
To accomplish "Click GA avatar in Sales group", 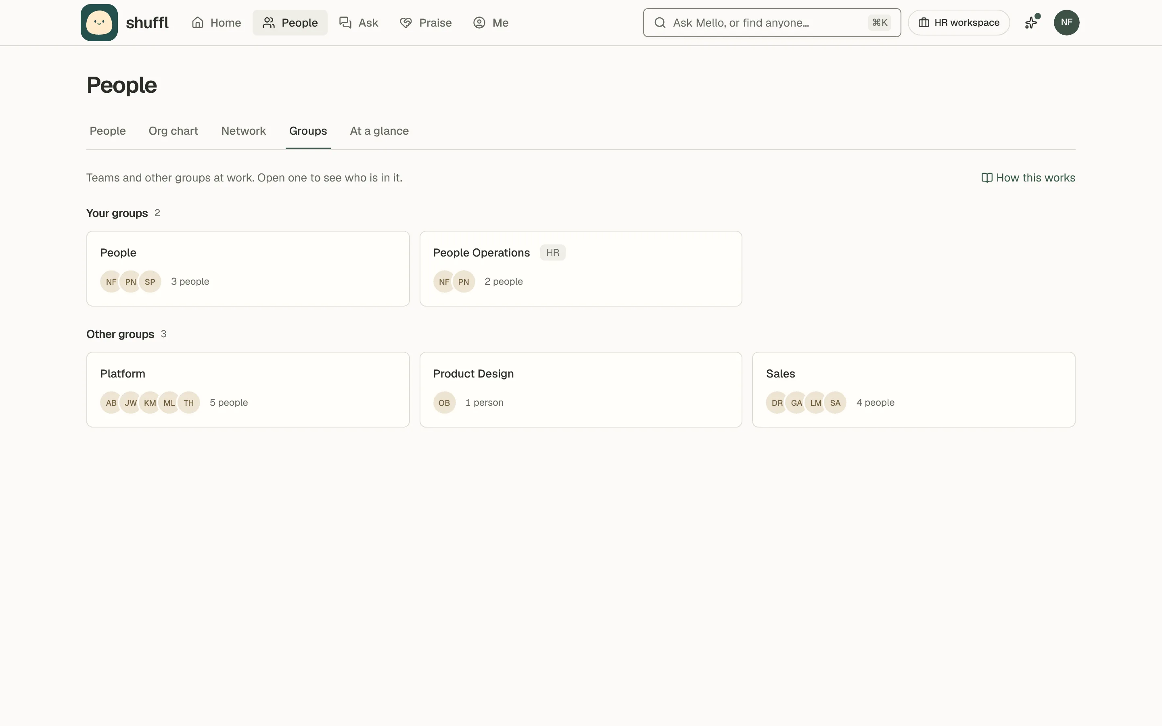I will (x=796, y=403).
